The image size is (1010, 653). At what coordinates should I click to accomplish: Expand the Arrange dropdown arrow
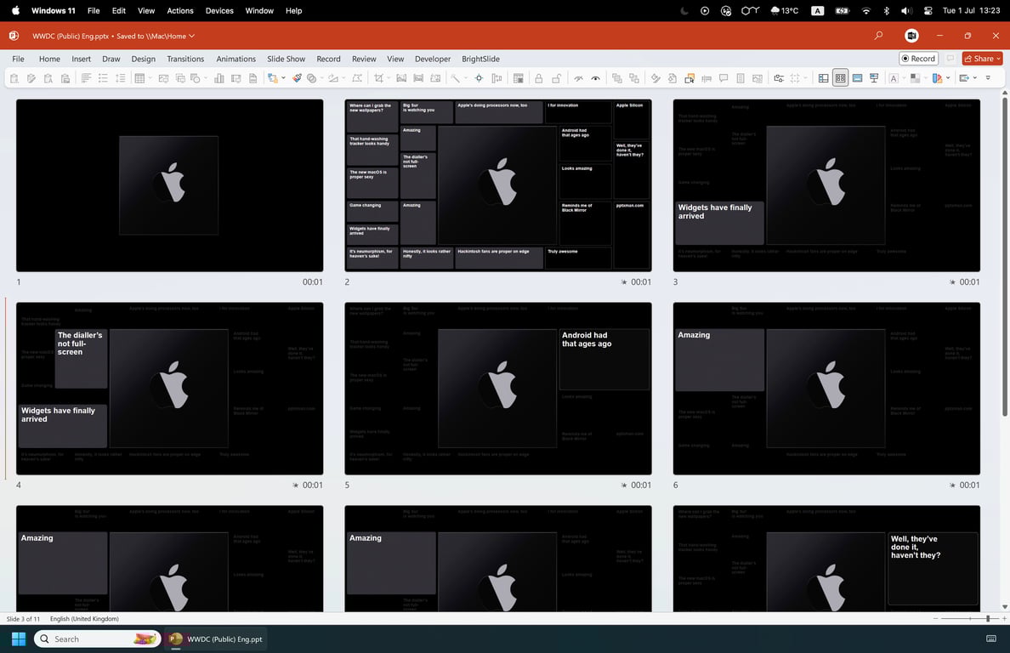tap(283, 78)
